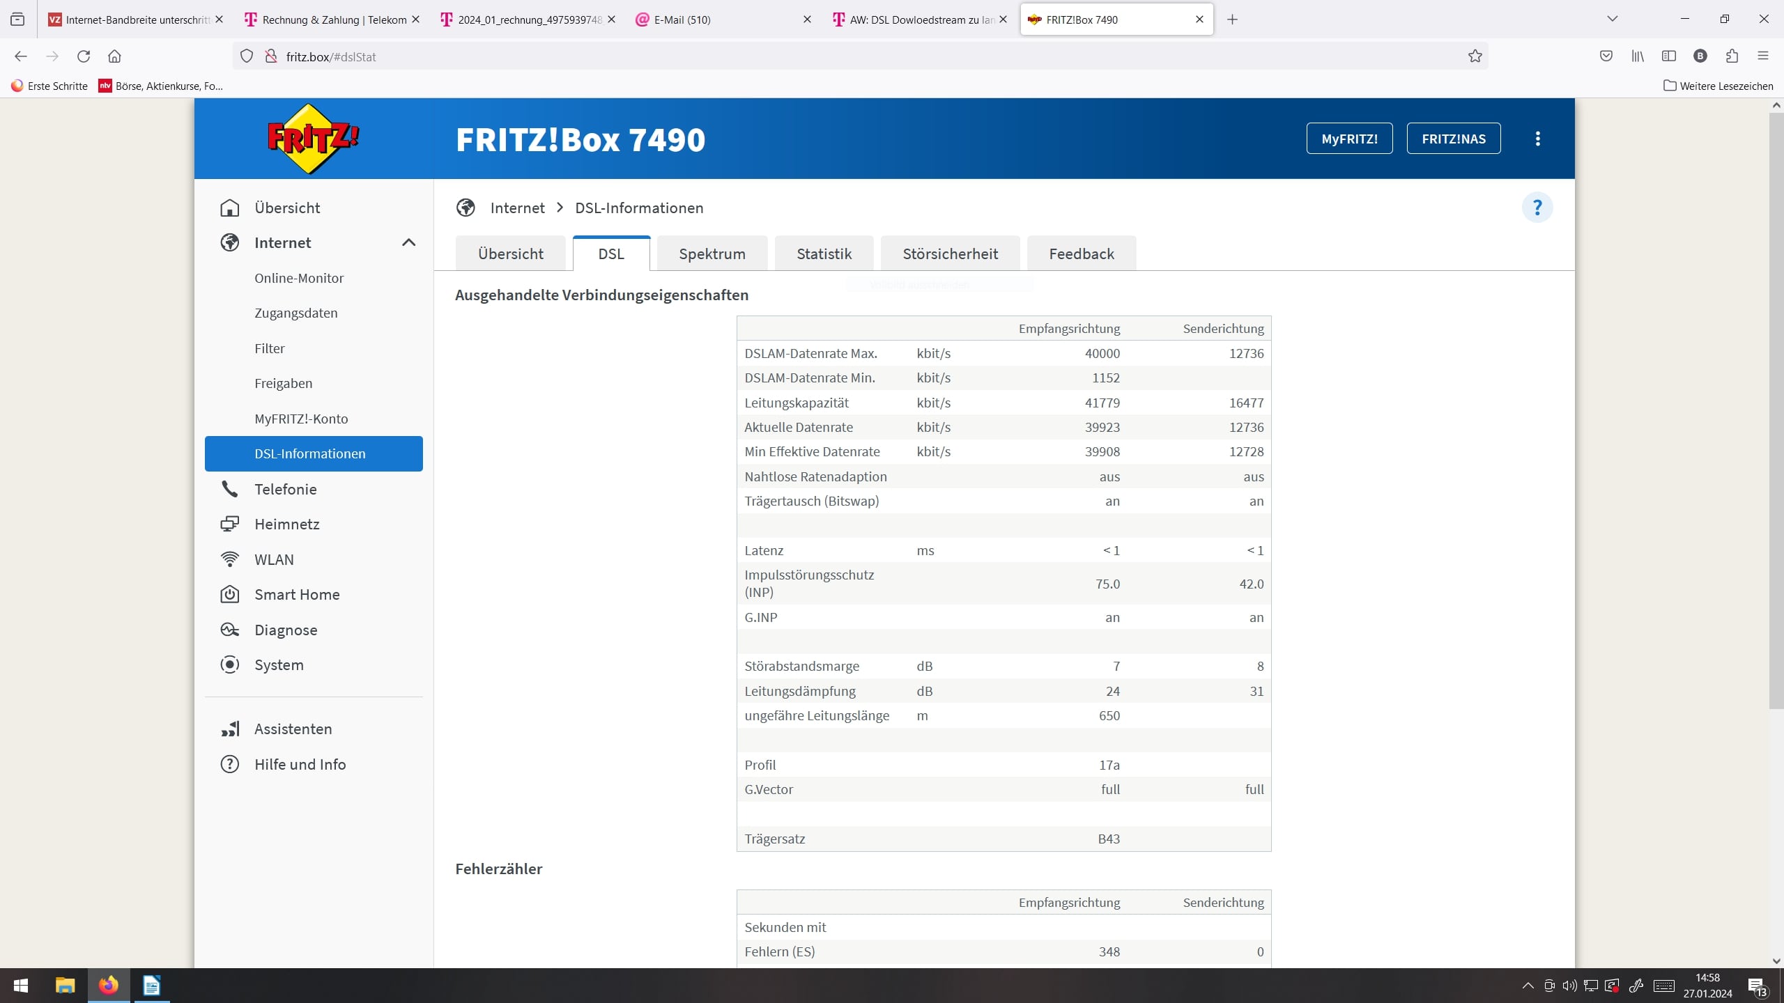Click the Assistenten icon in sidebar
This screenshot has width=1784, height=1003.
(x=229, y=729)
